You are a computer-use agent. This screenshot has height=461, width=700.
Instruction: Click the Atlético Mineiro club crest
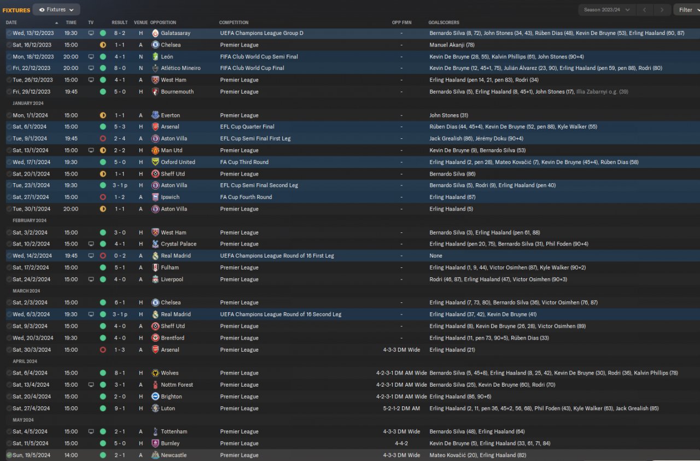(x=155, y=68)
